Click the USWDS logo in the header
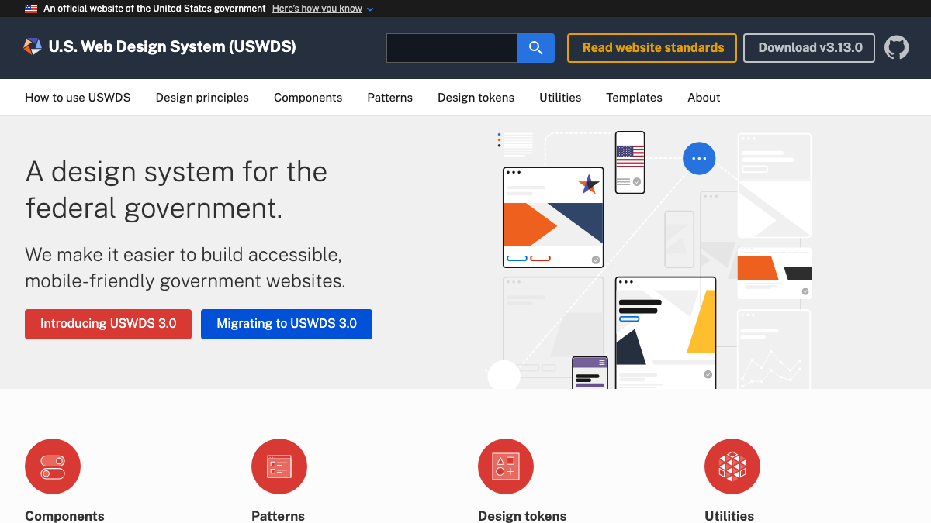This screenshot has width=931, height=523. 32,46
